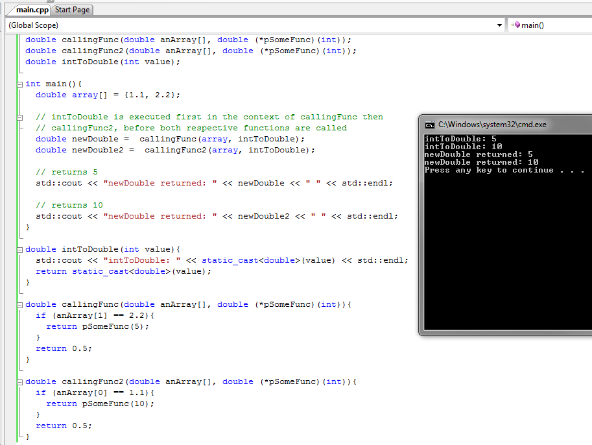Click the 'double array[] = {1.1, 2.2};' line
Screen dimensions: 592x445
tap(108, 95)
